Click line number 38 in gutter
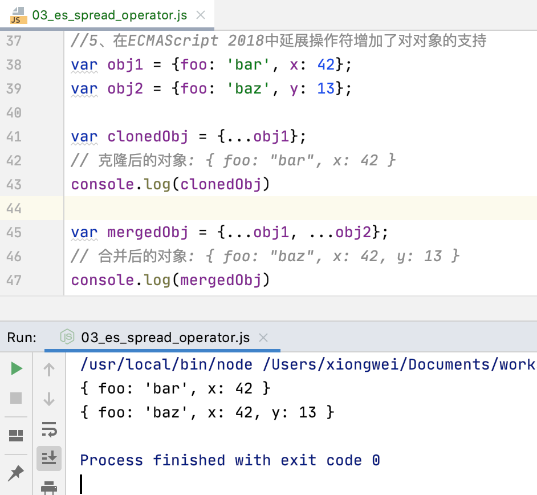 click(x=14, y=64)
